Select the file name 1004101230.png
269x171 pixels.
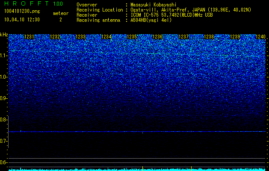click(22, 12)
